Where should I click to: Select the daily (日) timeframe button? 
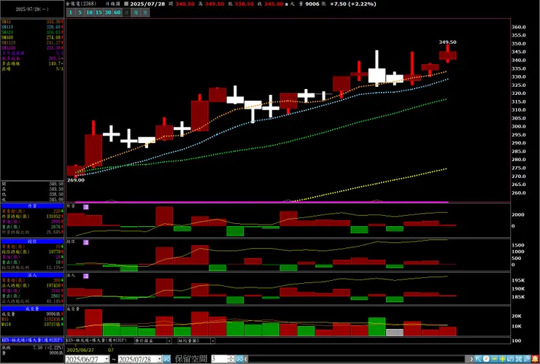click(x=127, y=12)
